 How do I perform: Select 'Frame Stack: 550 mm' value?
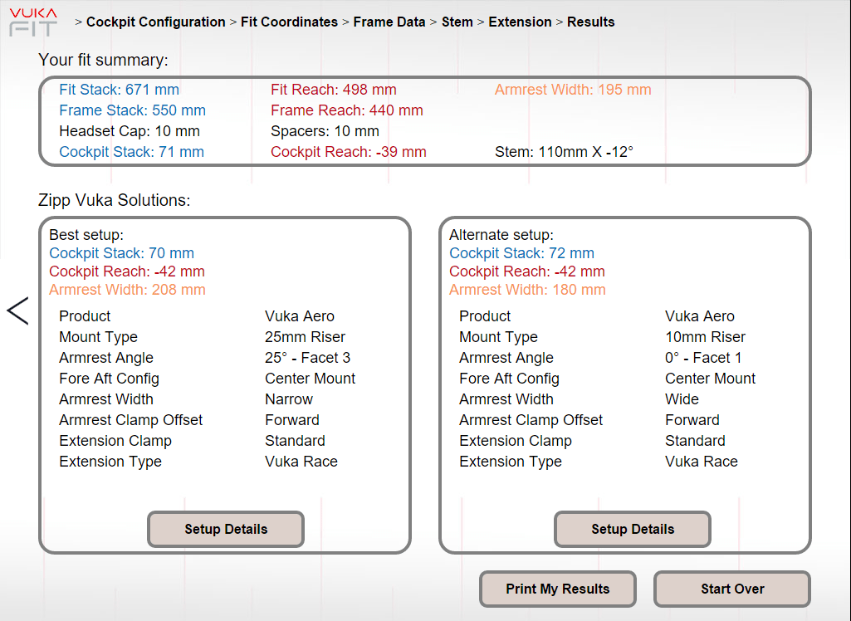click(133, 110)
